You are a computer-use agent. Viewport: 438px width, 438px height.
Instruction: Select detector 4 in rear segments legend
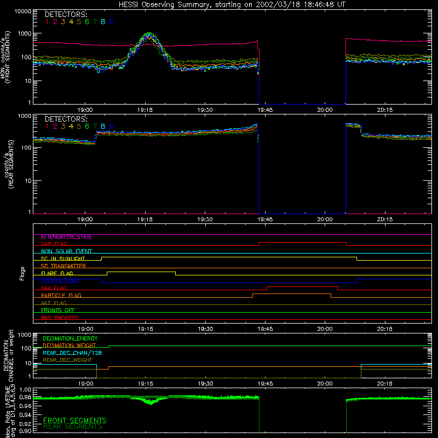(x=71, y=126)
